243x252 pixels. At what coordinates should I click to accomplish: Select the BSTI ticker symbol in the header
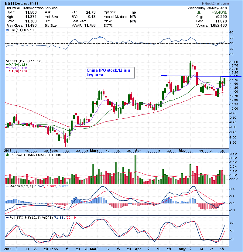[x=9, y=3]
